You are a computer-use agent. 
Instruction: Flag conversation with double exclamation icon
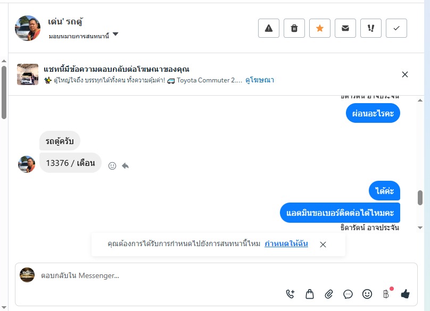[x=371, y=29]
